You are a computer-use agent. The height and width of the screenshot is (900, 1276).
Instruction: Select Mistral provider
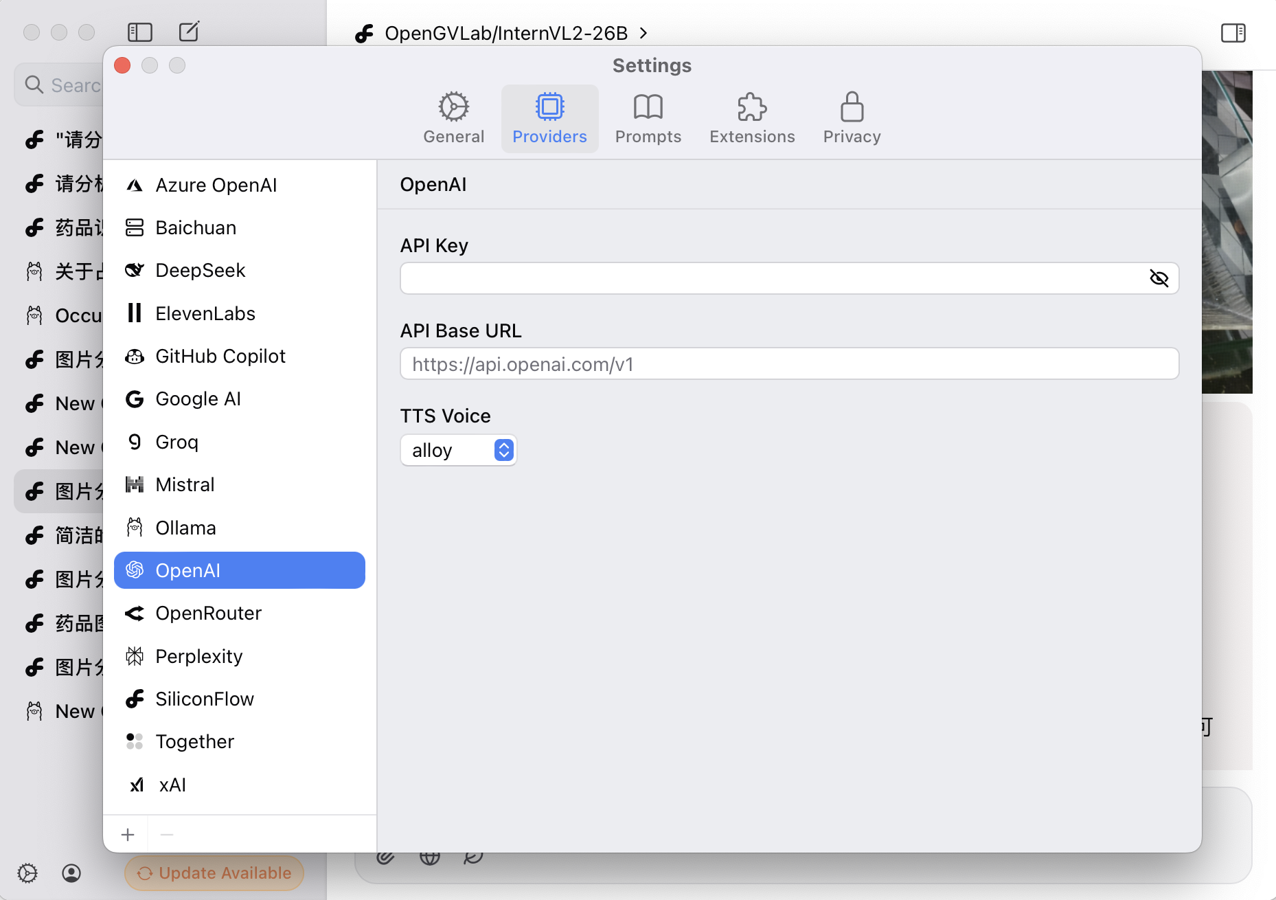click(x=239, y=484)
